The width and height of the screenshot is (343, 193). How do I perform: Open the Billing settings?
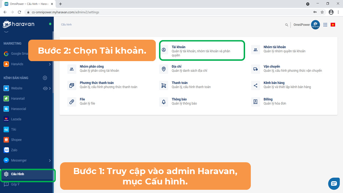coord(275,101)
